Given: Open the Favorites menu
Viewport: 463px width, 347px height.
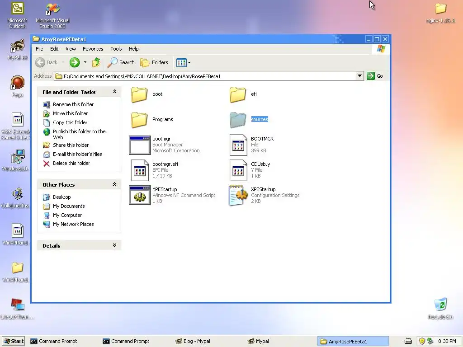Looking at the screenshot, I should (x=93, y=49).
